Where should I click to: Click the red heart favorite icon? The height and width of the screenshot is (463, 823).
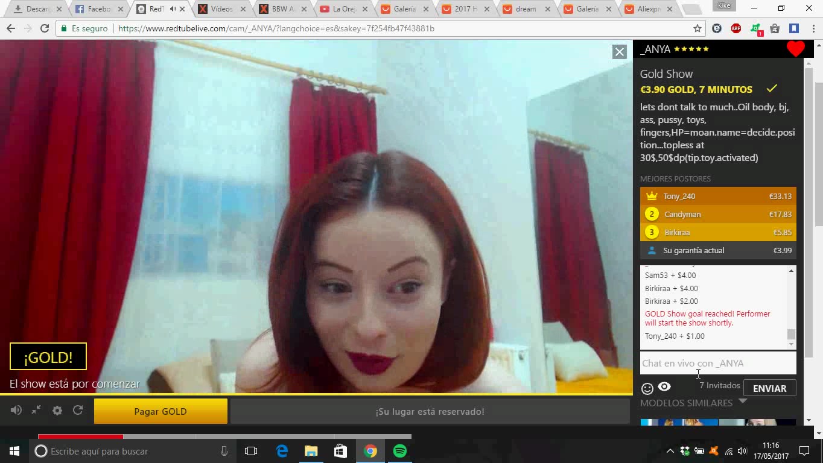[x=795, y=49]
